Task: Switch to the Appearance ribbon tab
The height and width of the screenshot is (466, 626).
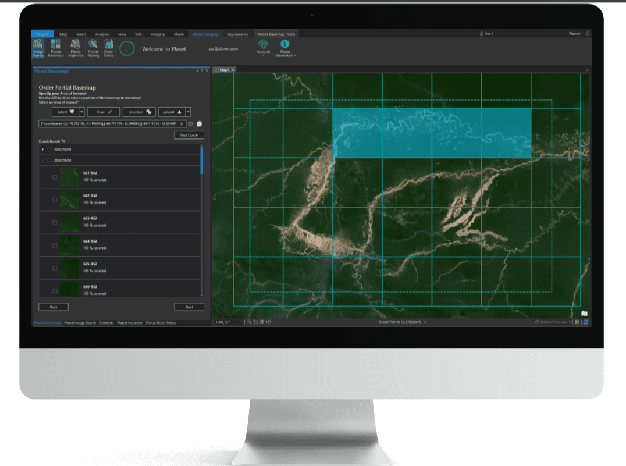Action: tap(238, 34)
